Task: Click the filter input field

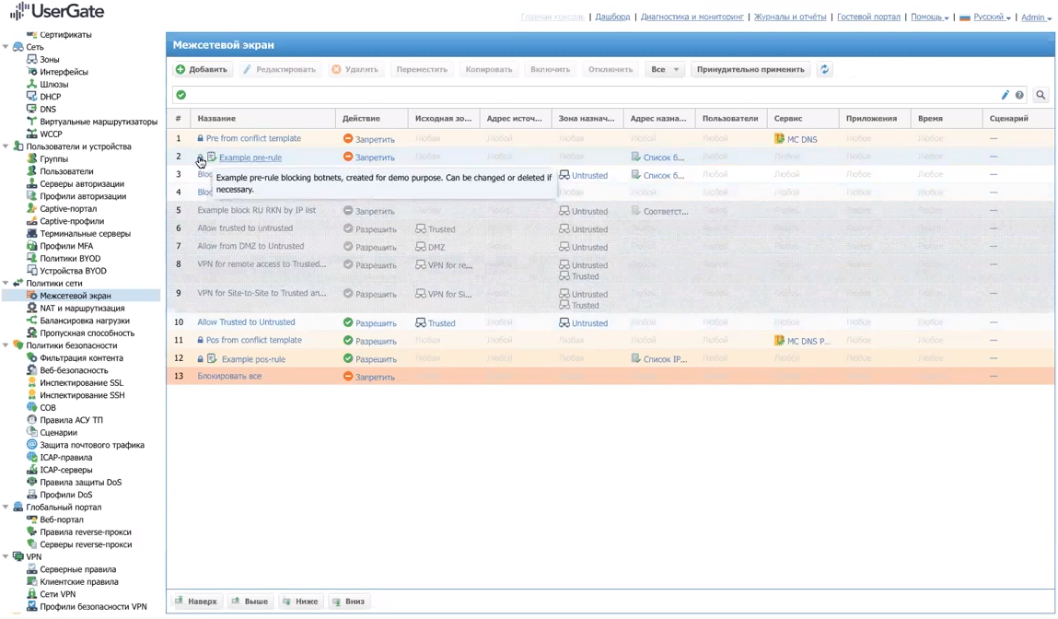Action: click(x=589, y=95)
